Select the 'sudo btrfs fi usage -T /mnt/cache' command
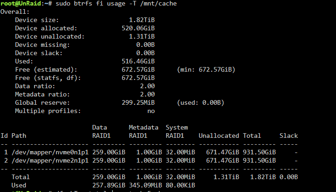Image resolution: width=336 pixels, height=192 pixels. point(116,4)
